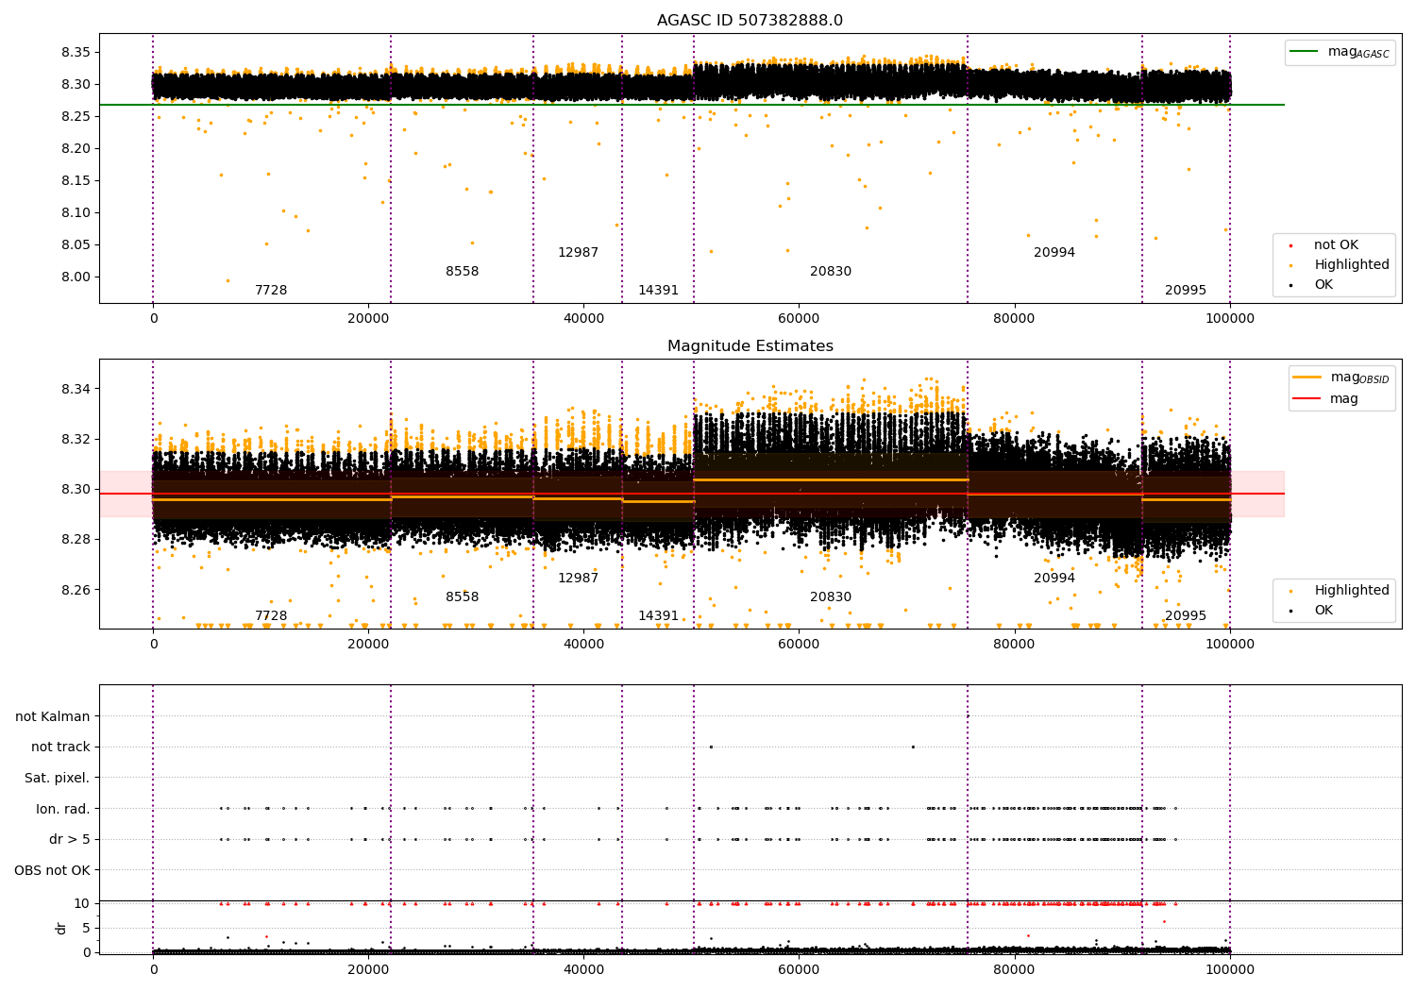Click obsid label 12987 in the top plot
1416x991 pixels.
point(578,253)
